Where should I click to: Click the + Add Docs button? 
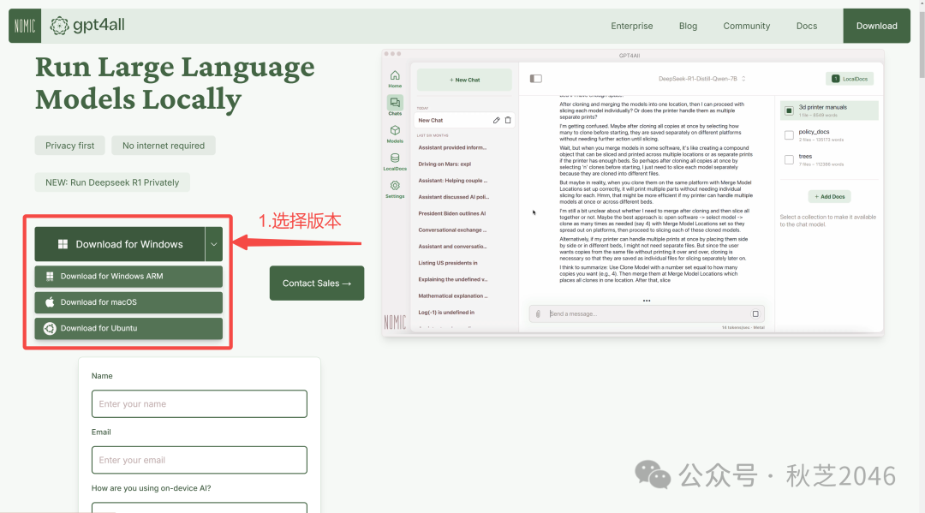pyautogui.click(x=829, y=196)
